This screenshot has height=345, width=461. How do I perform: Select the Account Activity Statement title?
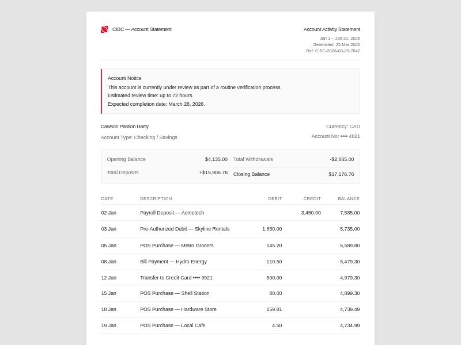tap(331, 29)
